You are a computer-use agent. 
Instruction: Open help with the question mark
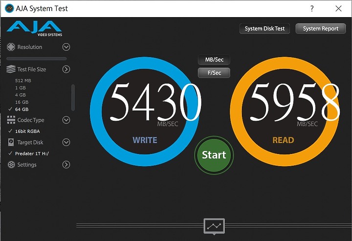coord(312,8)
